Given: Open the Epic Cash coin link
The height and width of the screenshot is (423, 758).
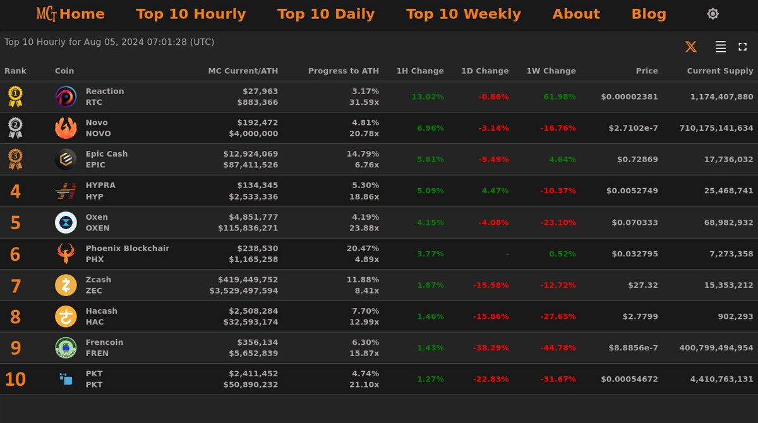Looking at the screenshot, I should coord(107,154).
